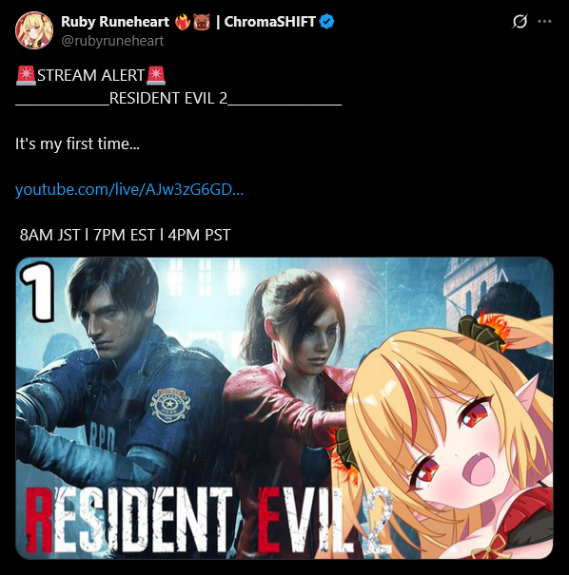Open the Resident Evil 2 thumbnail image
Image resolution: width=569 pixels, height=575 pixels.
(x=284, y=408)
